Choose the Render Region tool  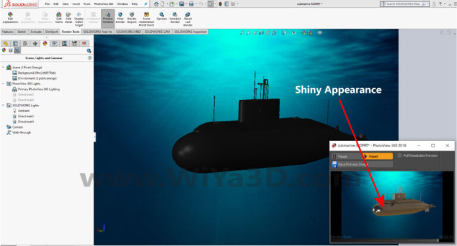click(132, 17)
